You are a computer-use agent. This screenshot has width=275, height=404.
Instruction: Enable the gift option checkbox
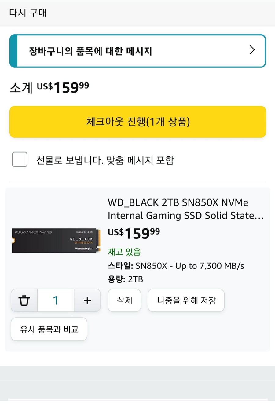[x=20, y=159]
